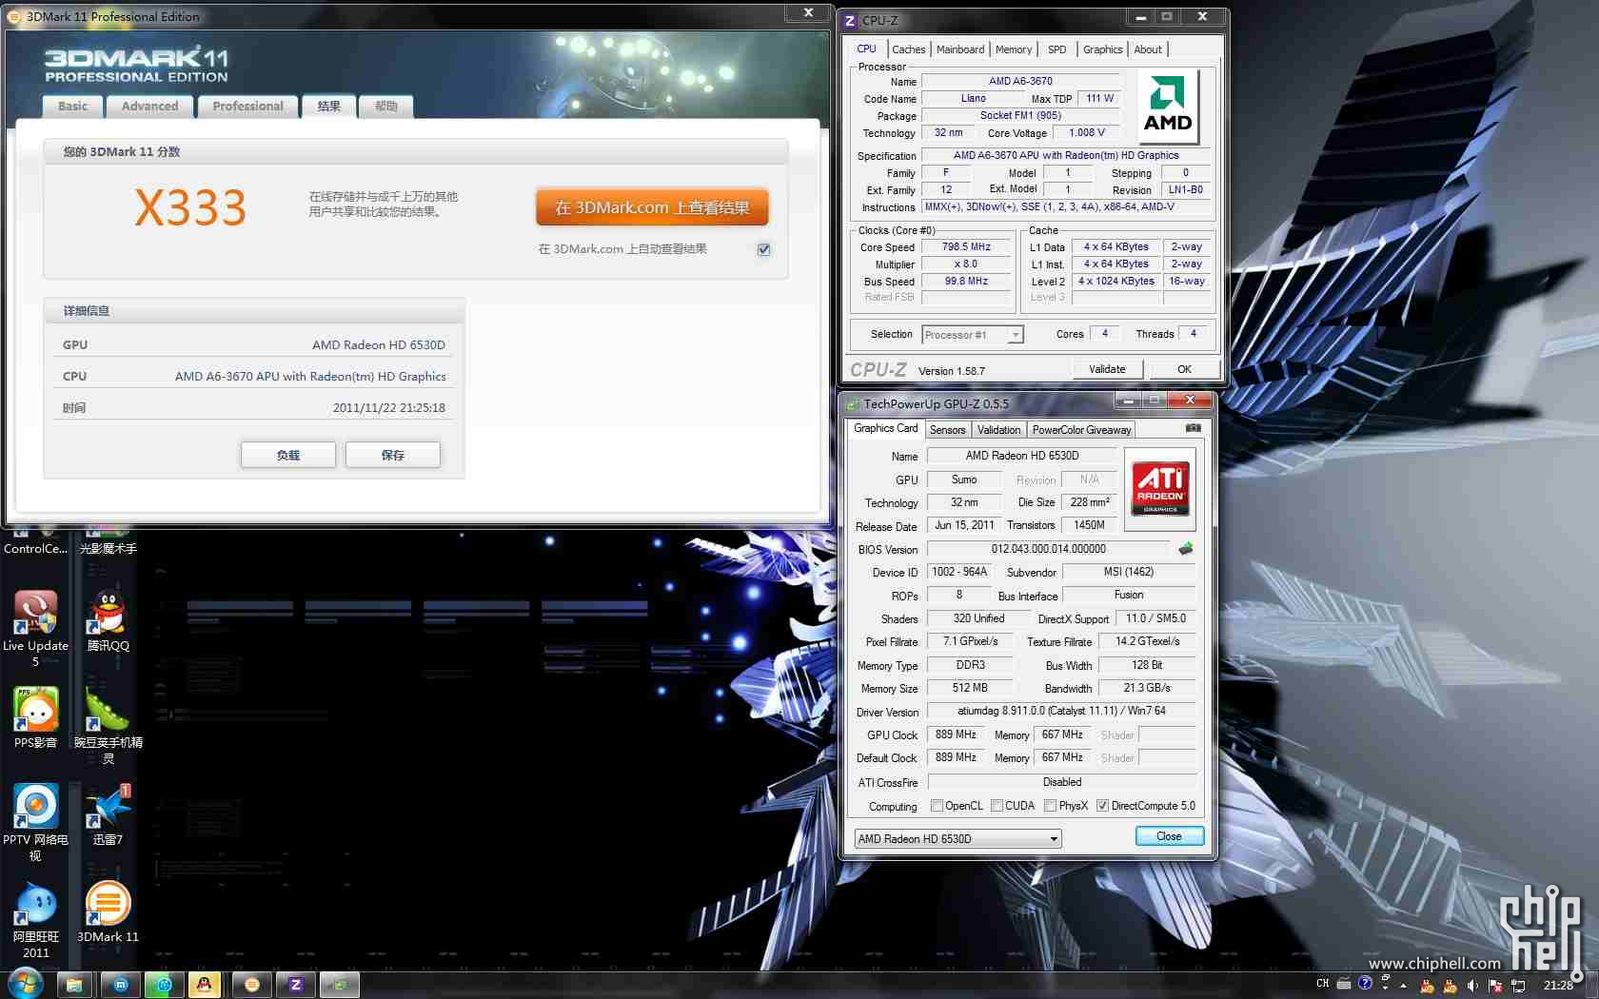Open the Graphics tab in CPU-Z

(x=1102, y=49)
